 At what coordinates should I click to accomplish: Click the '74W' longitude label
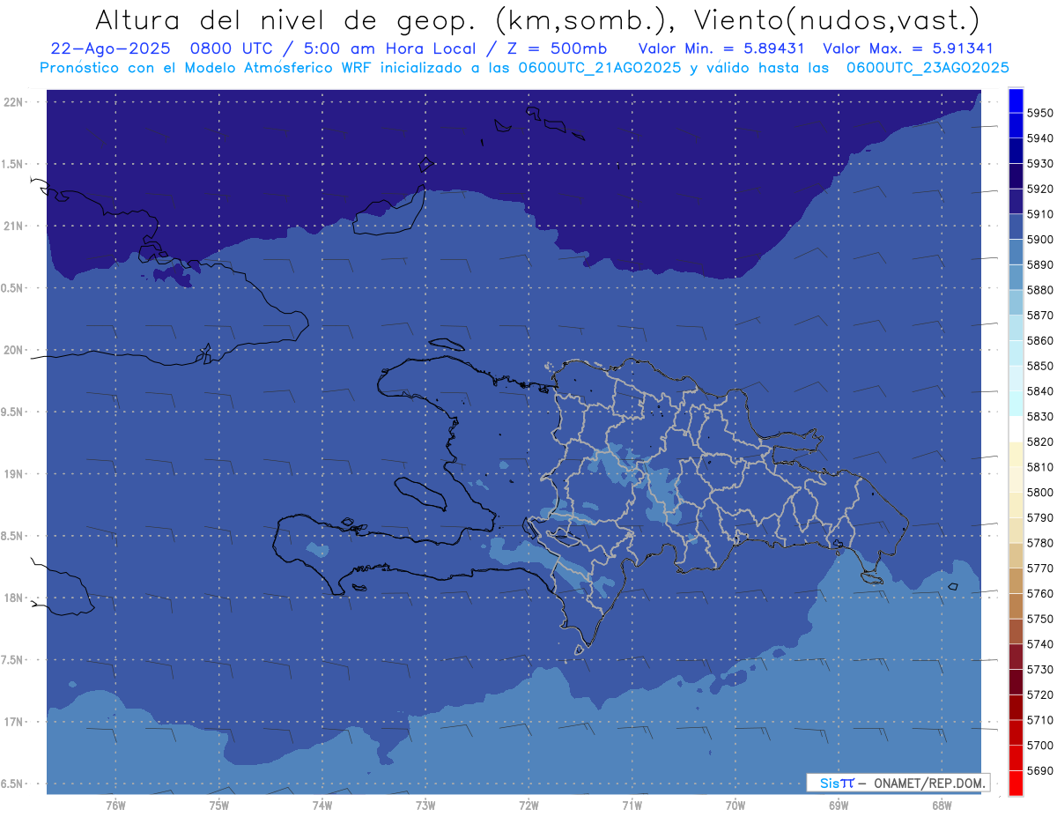pos(322,806)
